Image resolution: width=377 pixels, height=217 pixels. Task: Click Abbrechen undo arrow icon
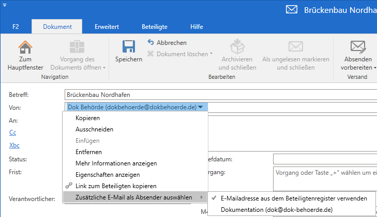[151, 42]
